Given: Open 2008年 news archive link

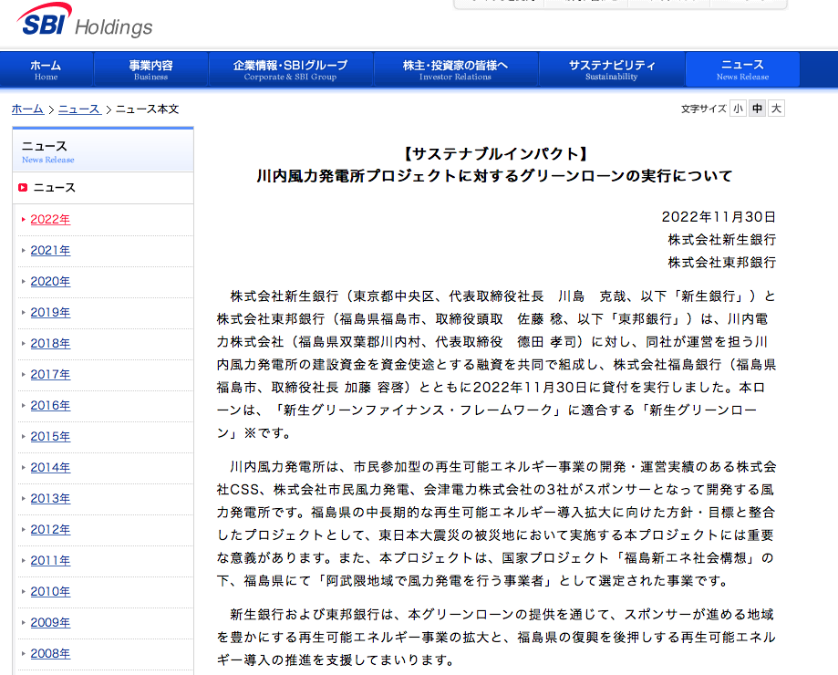Looking at the screenshot, I should click(x=50, y=654).
